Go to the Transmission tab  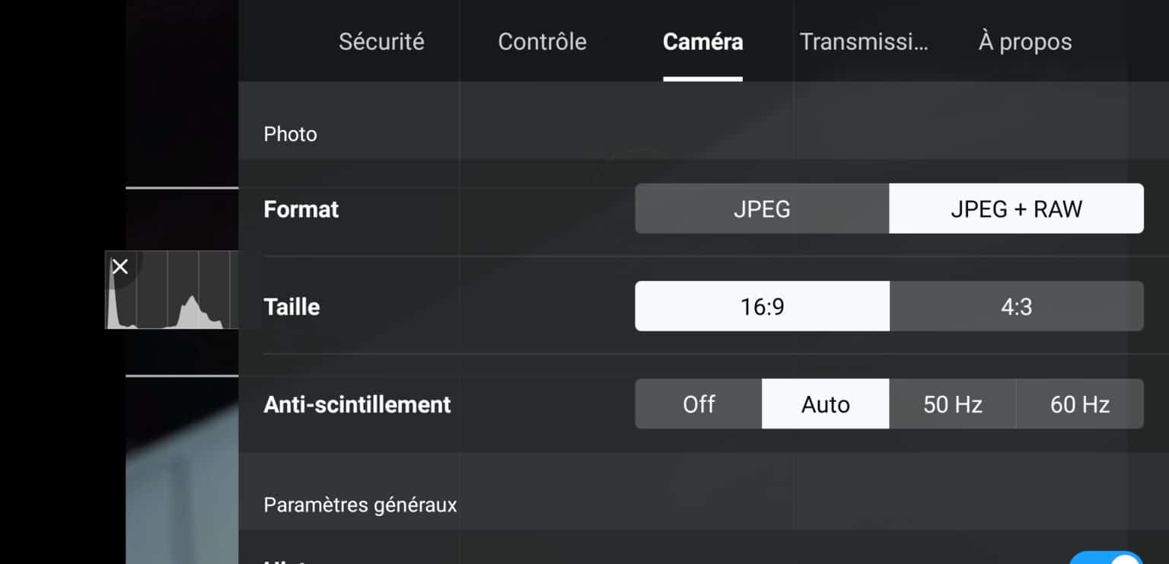pos(864,42)
